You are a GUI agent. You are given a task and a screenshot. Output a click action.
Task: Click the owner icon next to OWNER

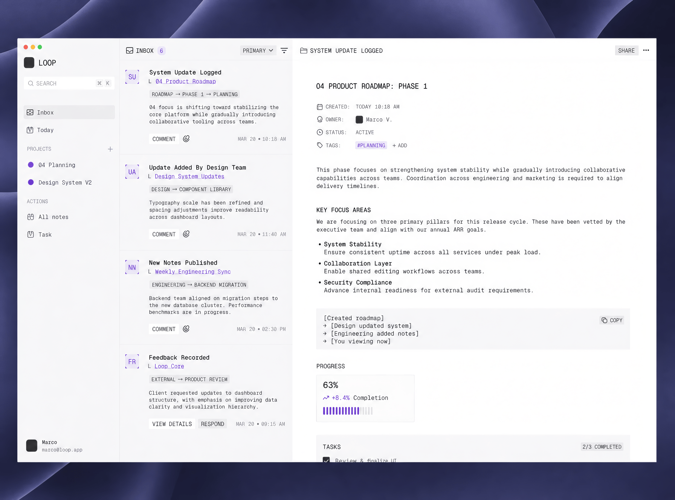click(x=319, y=119)
